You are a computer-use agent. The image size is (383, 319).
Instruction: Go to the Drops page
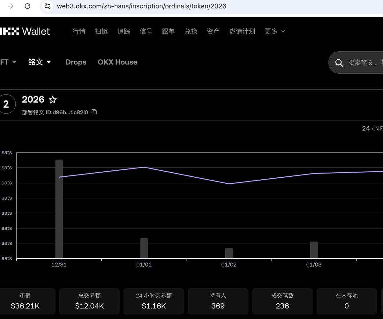click(x=76, y=62)
